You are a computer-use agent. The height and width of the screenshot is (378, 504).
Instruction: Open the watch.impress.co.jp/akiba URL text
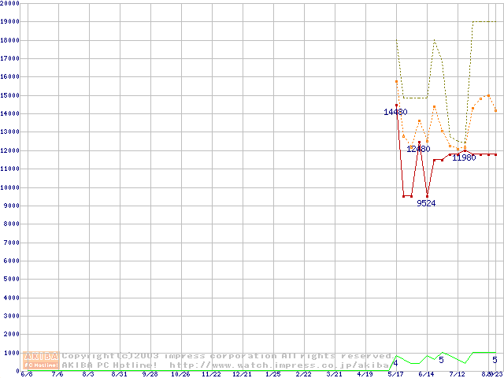point(280,365)
